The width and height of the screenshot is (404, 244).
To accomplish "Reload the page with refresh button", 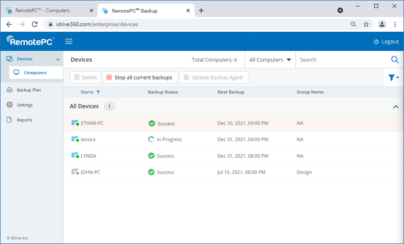I will [35, 24].
